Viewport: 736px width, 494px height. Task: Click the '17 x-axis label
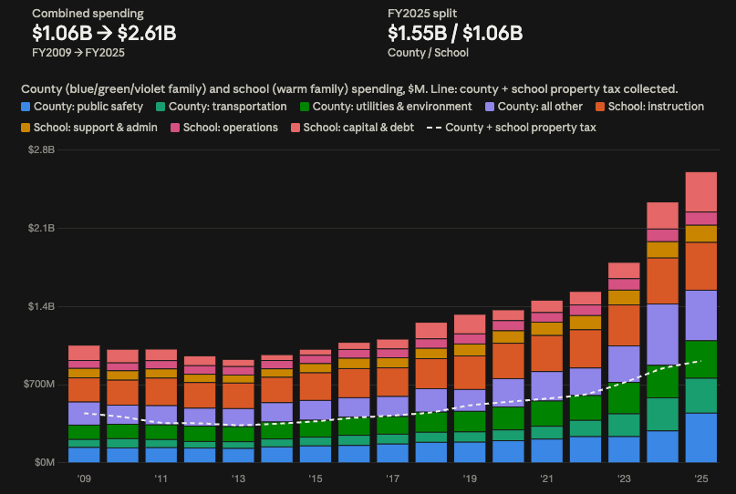[393, 479]
